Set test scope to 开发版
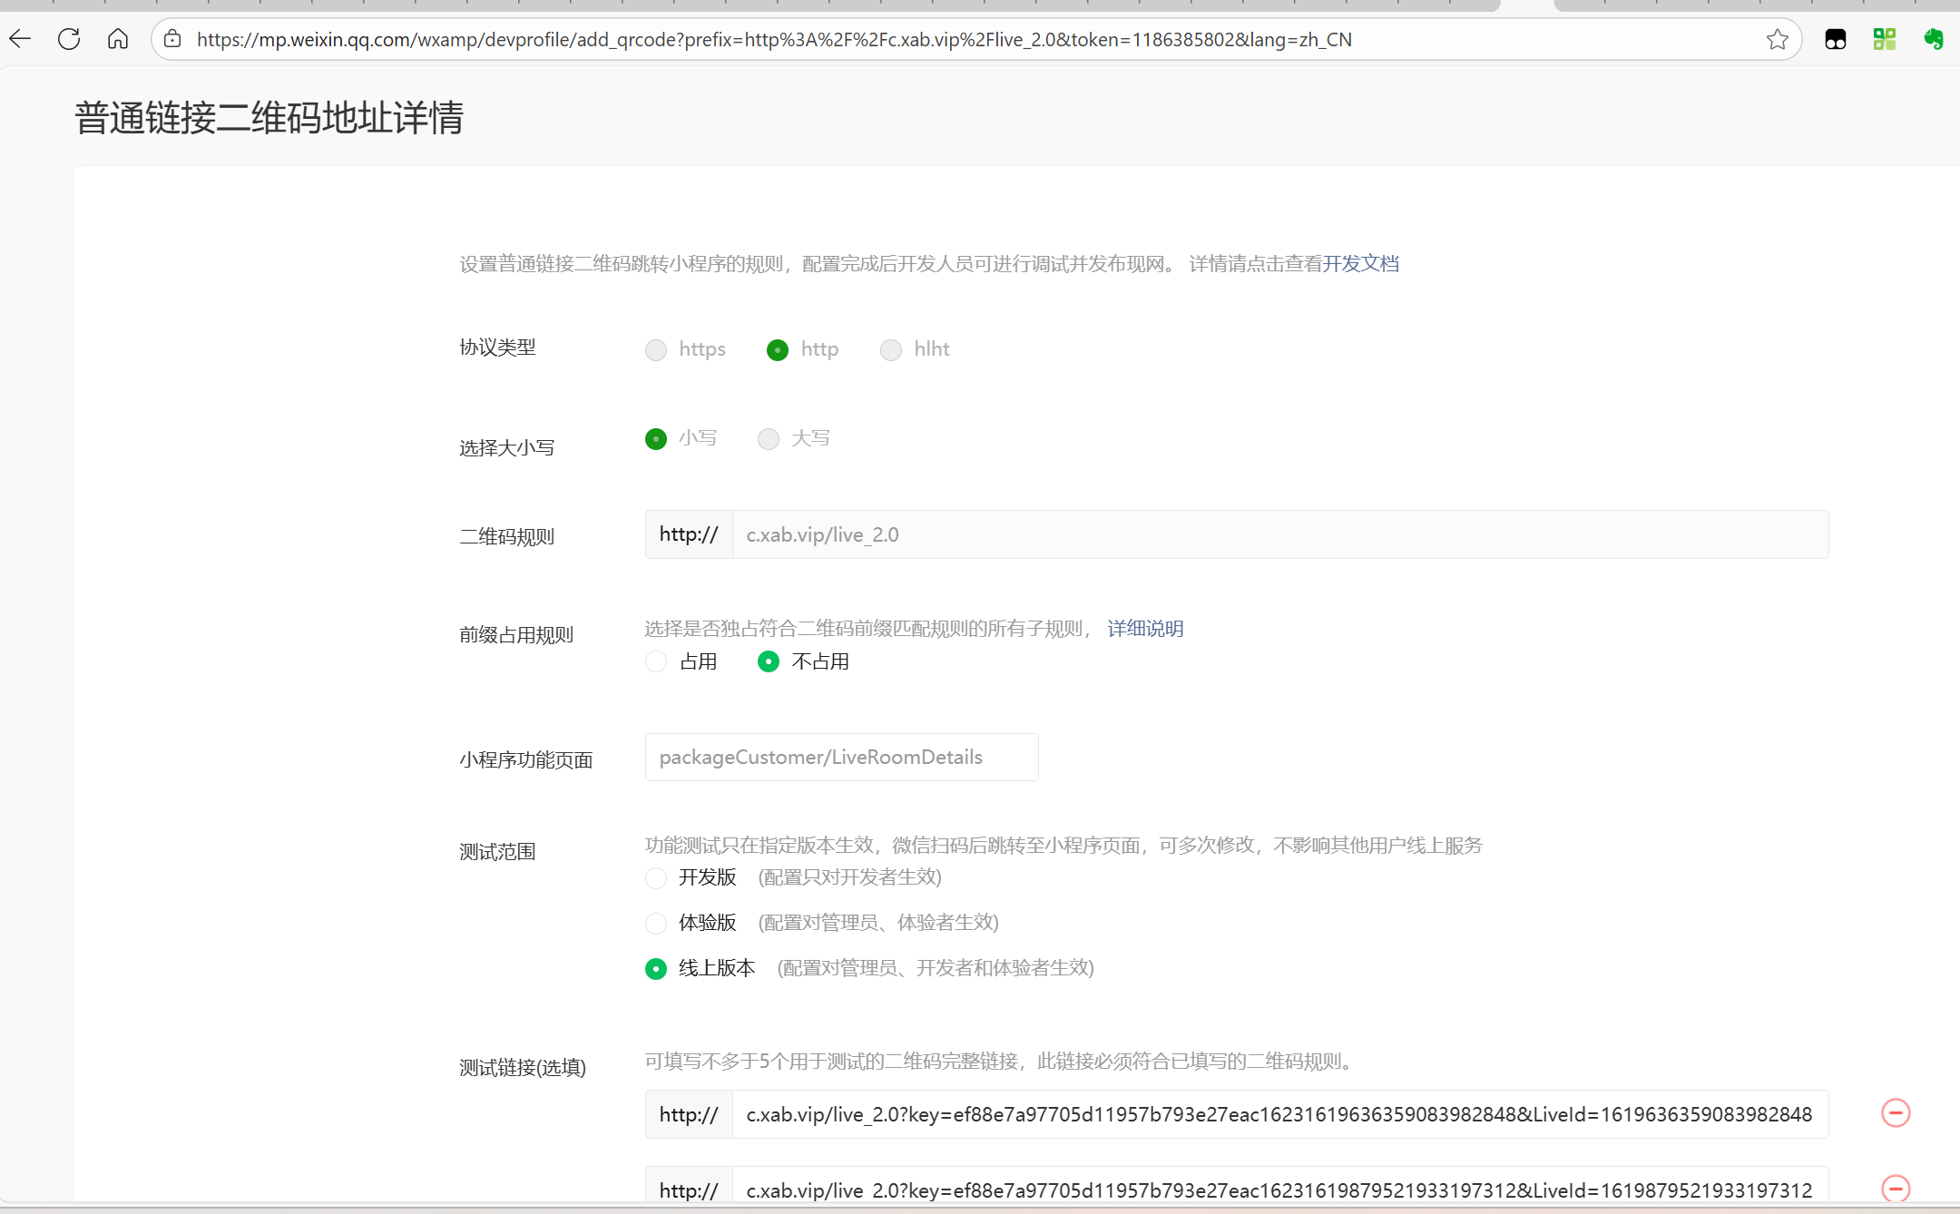The image size is (1960, 1214). (x=656, y=878)
